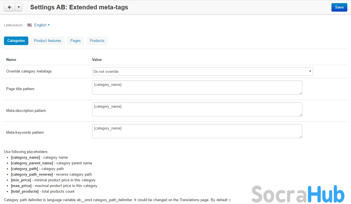Viewport: 351px width, 204px height.
Task: Click the Save button
Action: pos(339,7)
